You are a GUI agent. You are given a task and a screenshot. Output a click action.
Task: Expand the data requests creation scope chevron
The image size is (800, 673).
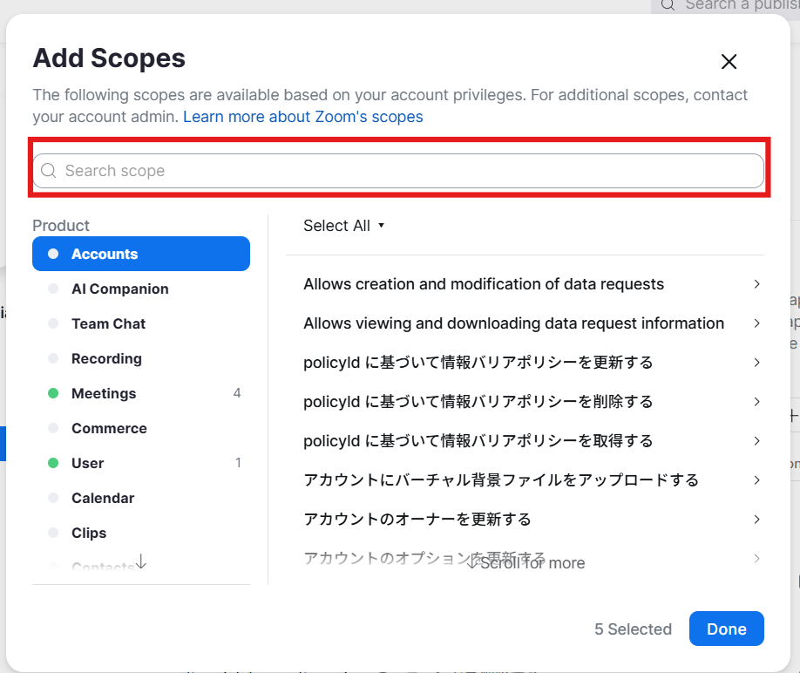[756, 284]
